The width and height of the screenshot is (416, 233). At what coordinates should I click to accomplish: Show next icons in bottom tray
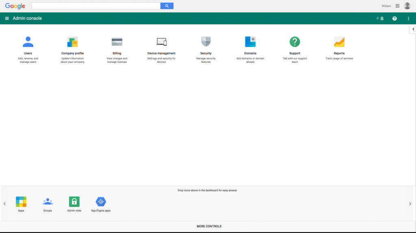pos(410,203)
